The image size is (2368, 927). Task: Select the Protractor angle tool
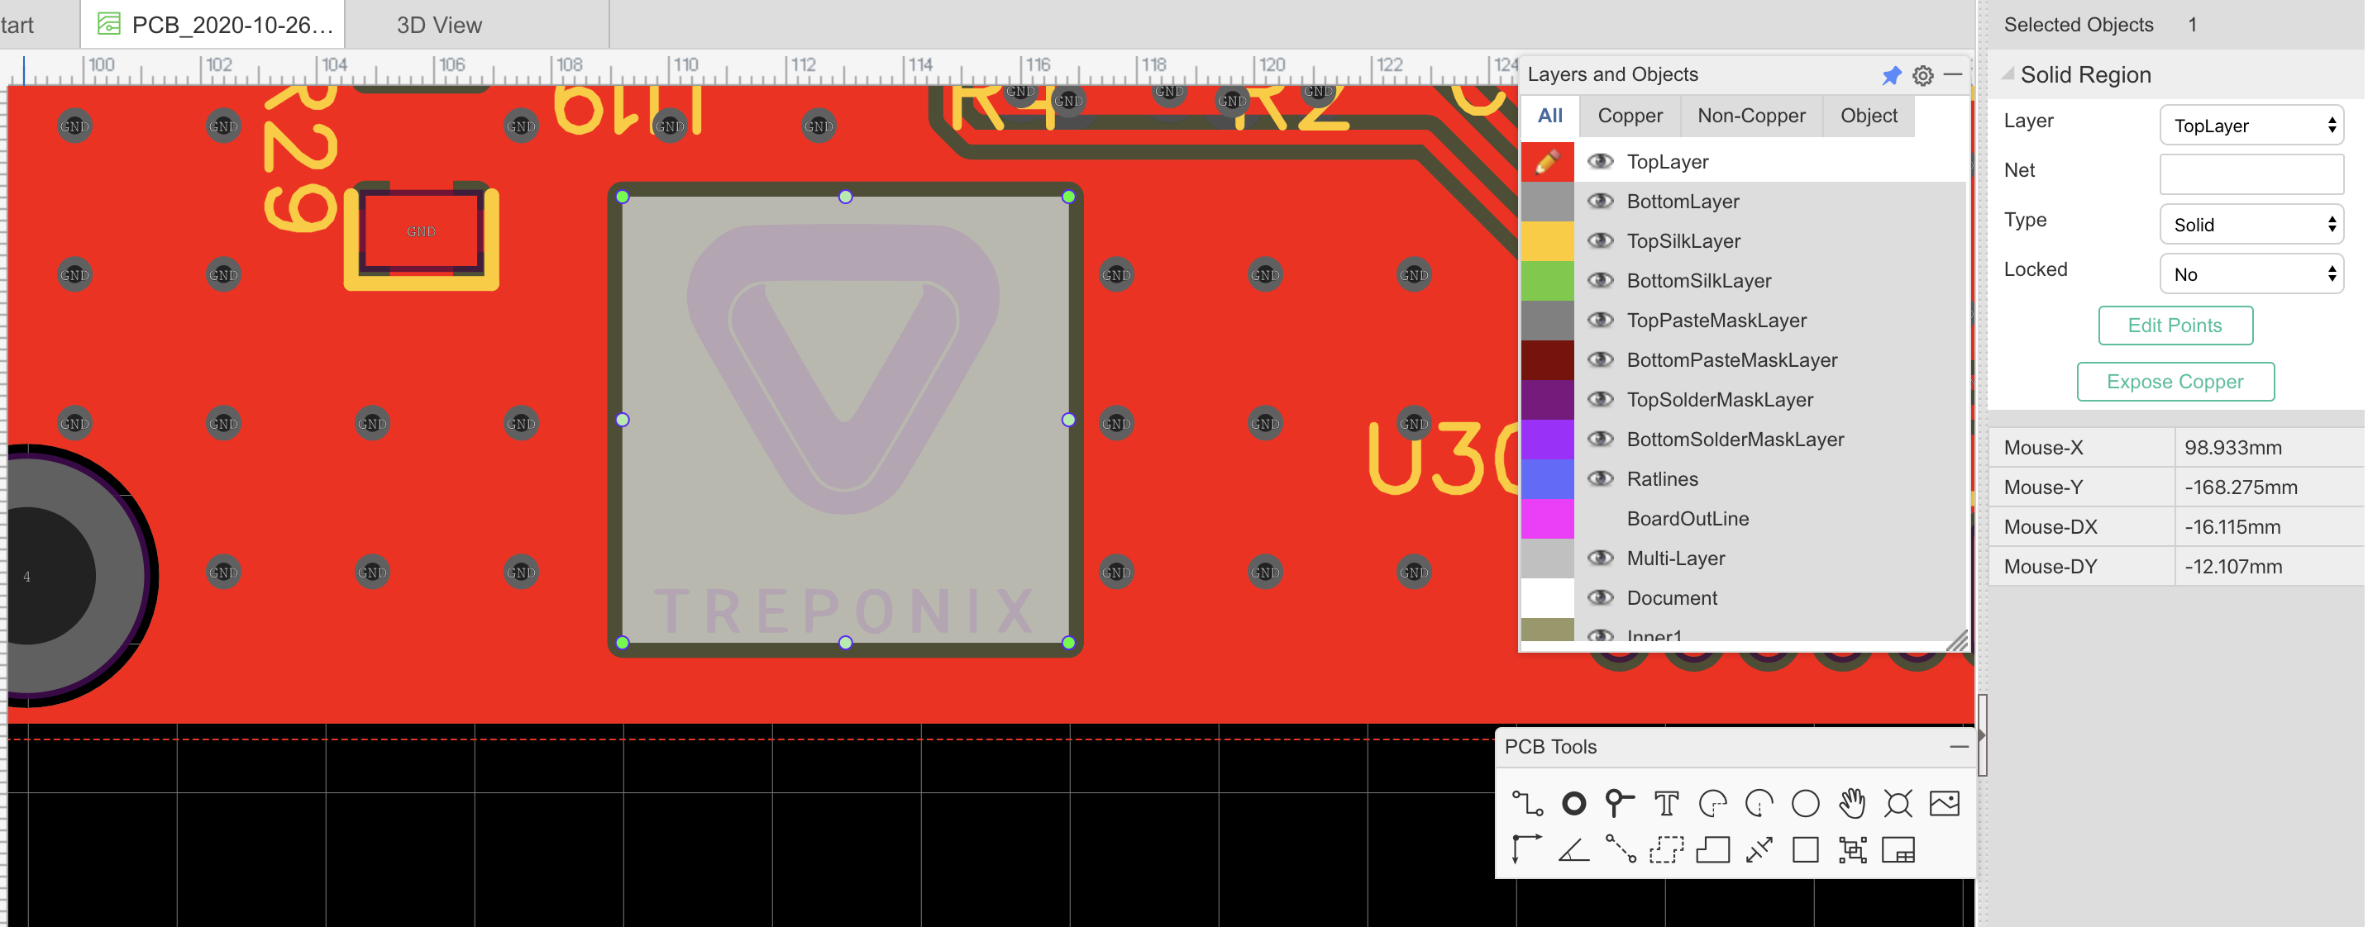point(1573,850)
